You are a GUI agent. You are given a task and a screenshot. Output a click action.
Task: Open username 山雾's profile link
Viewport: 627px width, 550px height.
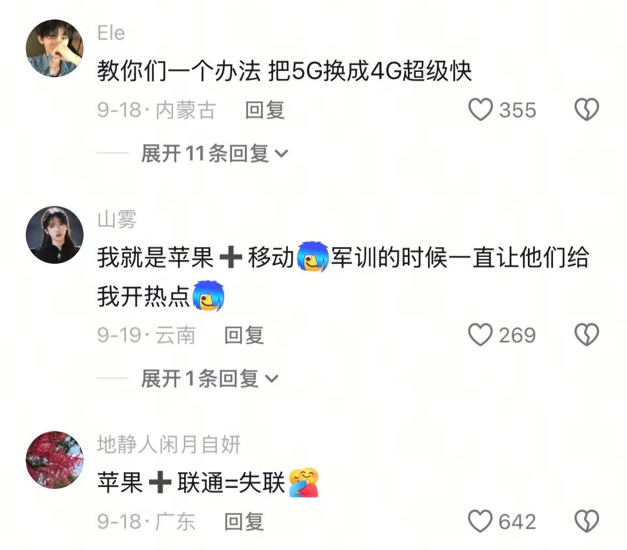click(117, 219)
